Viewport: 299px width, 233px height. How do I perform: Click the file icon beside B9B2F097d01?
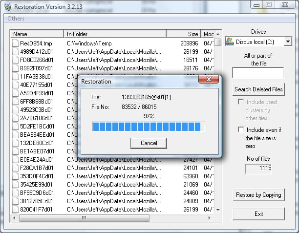pyautogui.click(x=15, y=68)
